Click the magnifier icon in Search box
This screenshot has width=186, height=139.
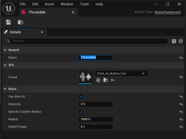pos(8,41)
